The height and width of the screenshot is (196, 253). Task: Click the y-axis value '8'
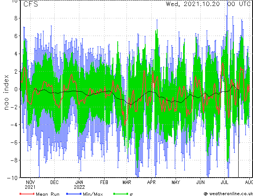16,18
